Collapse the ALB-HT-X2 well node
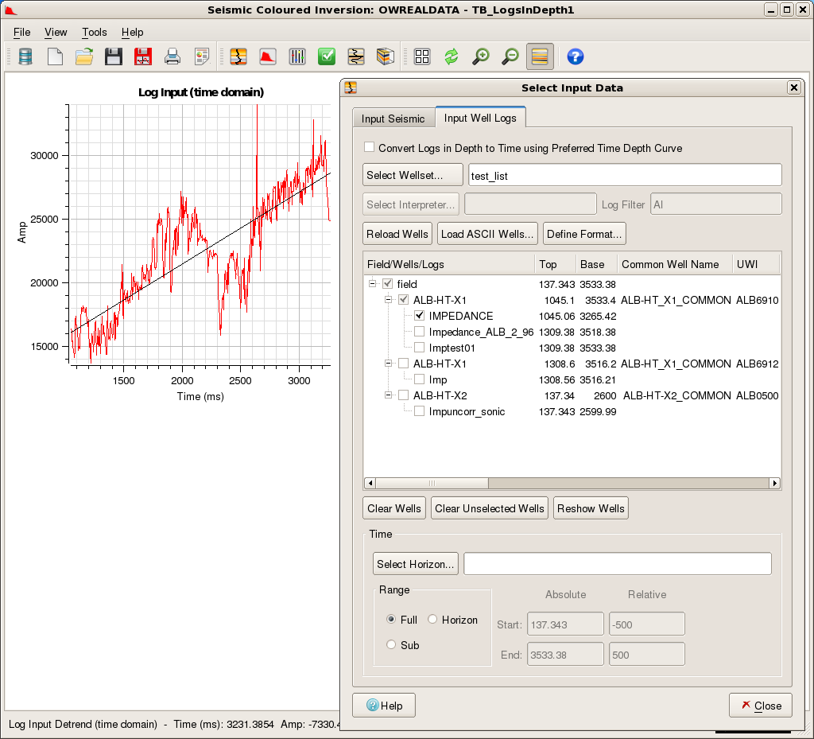This screenshot has width=814, height=739. (x=388, y=395)
